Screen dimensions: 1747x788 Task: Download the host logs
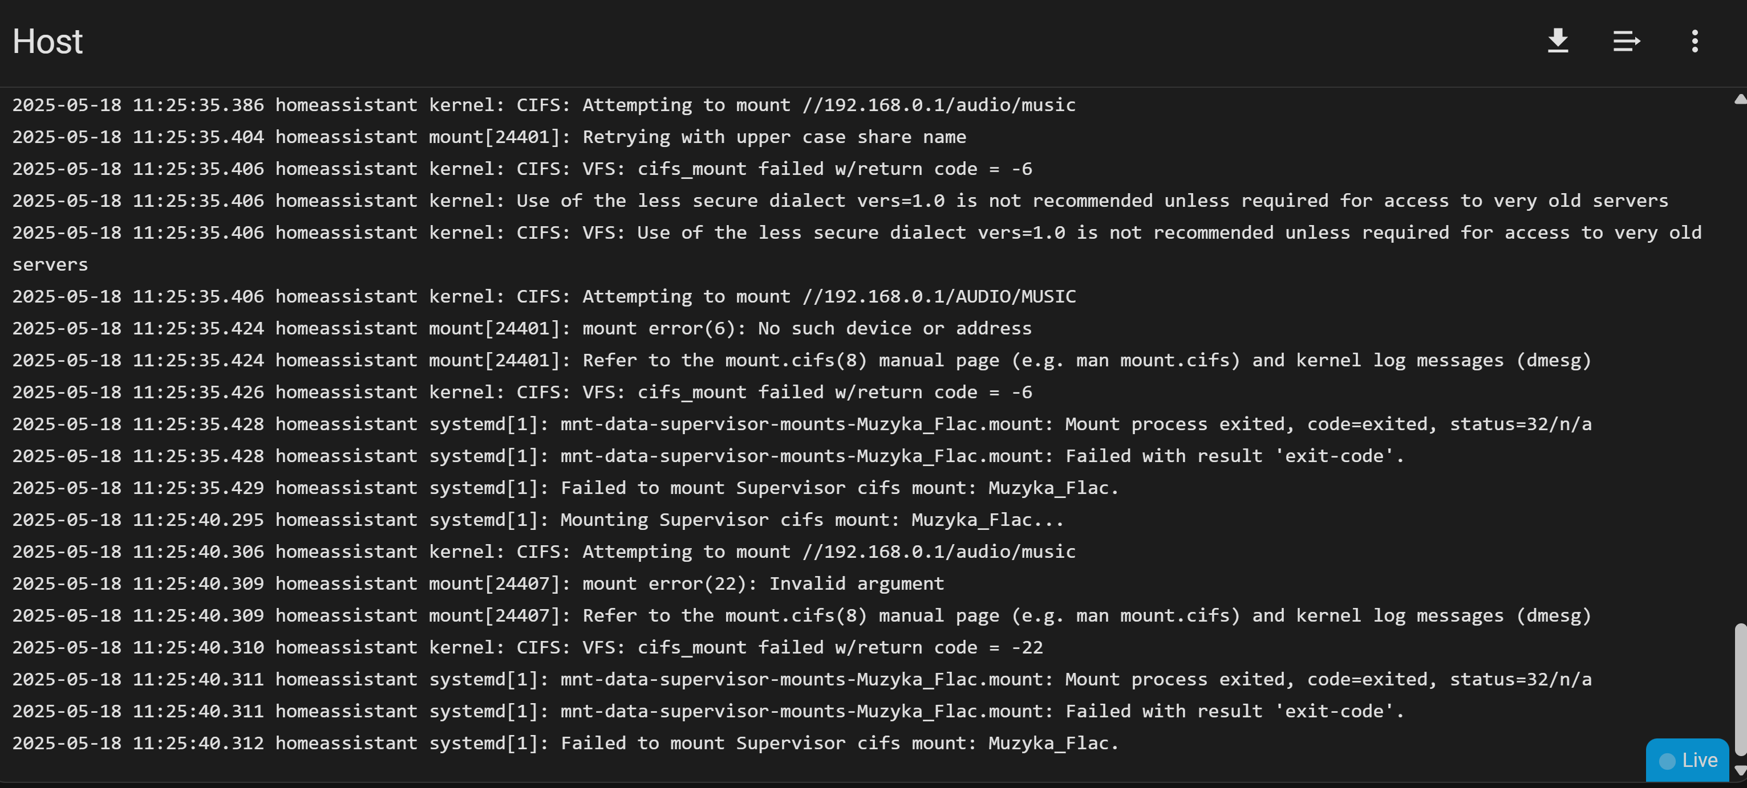(x=1558, y=42)
